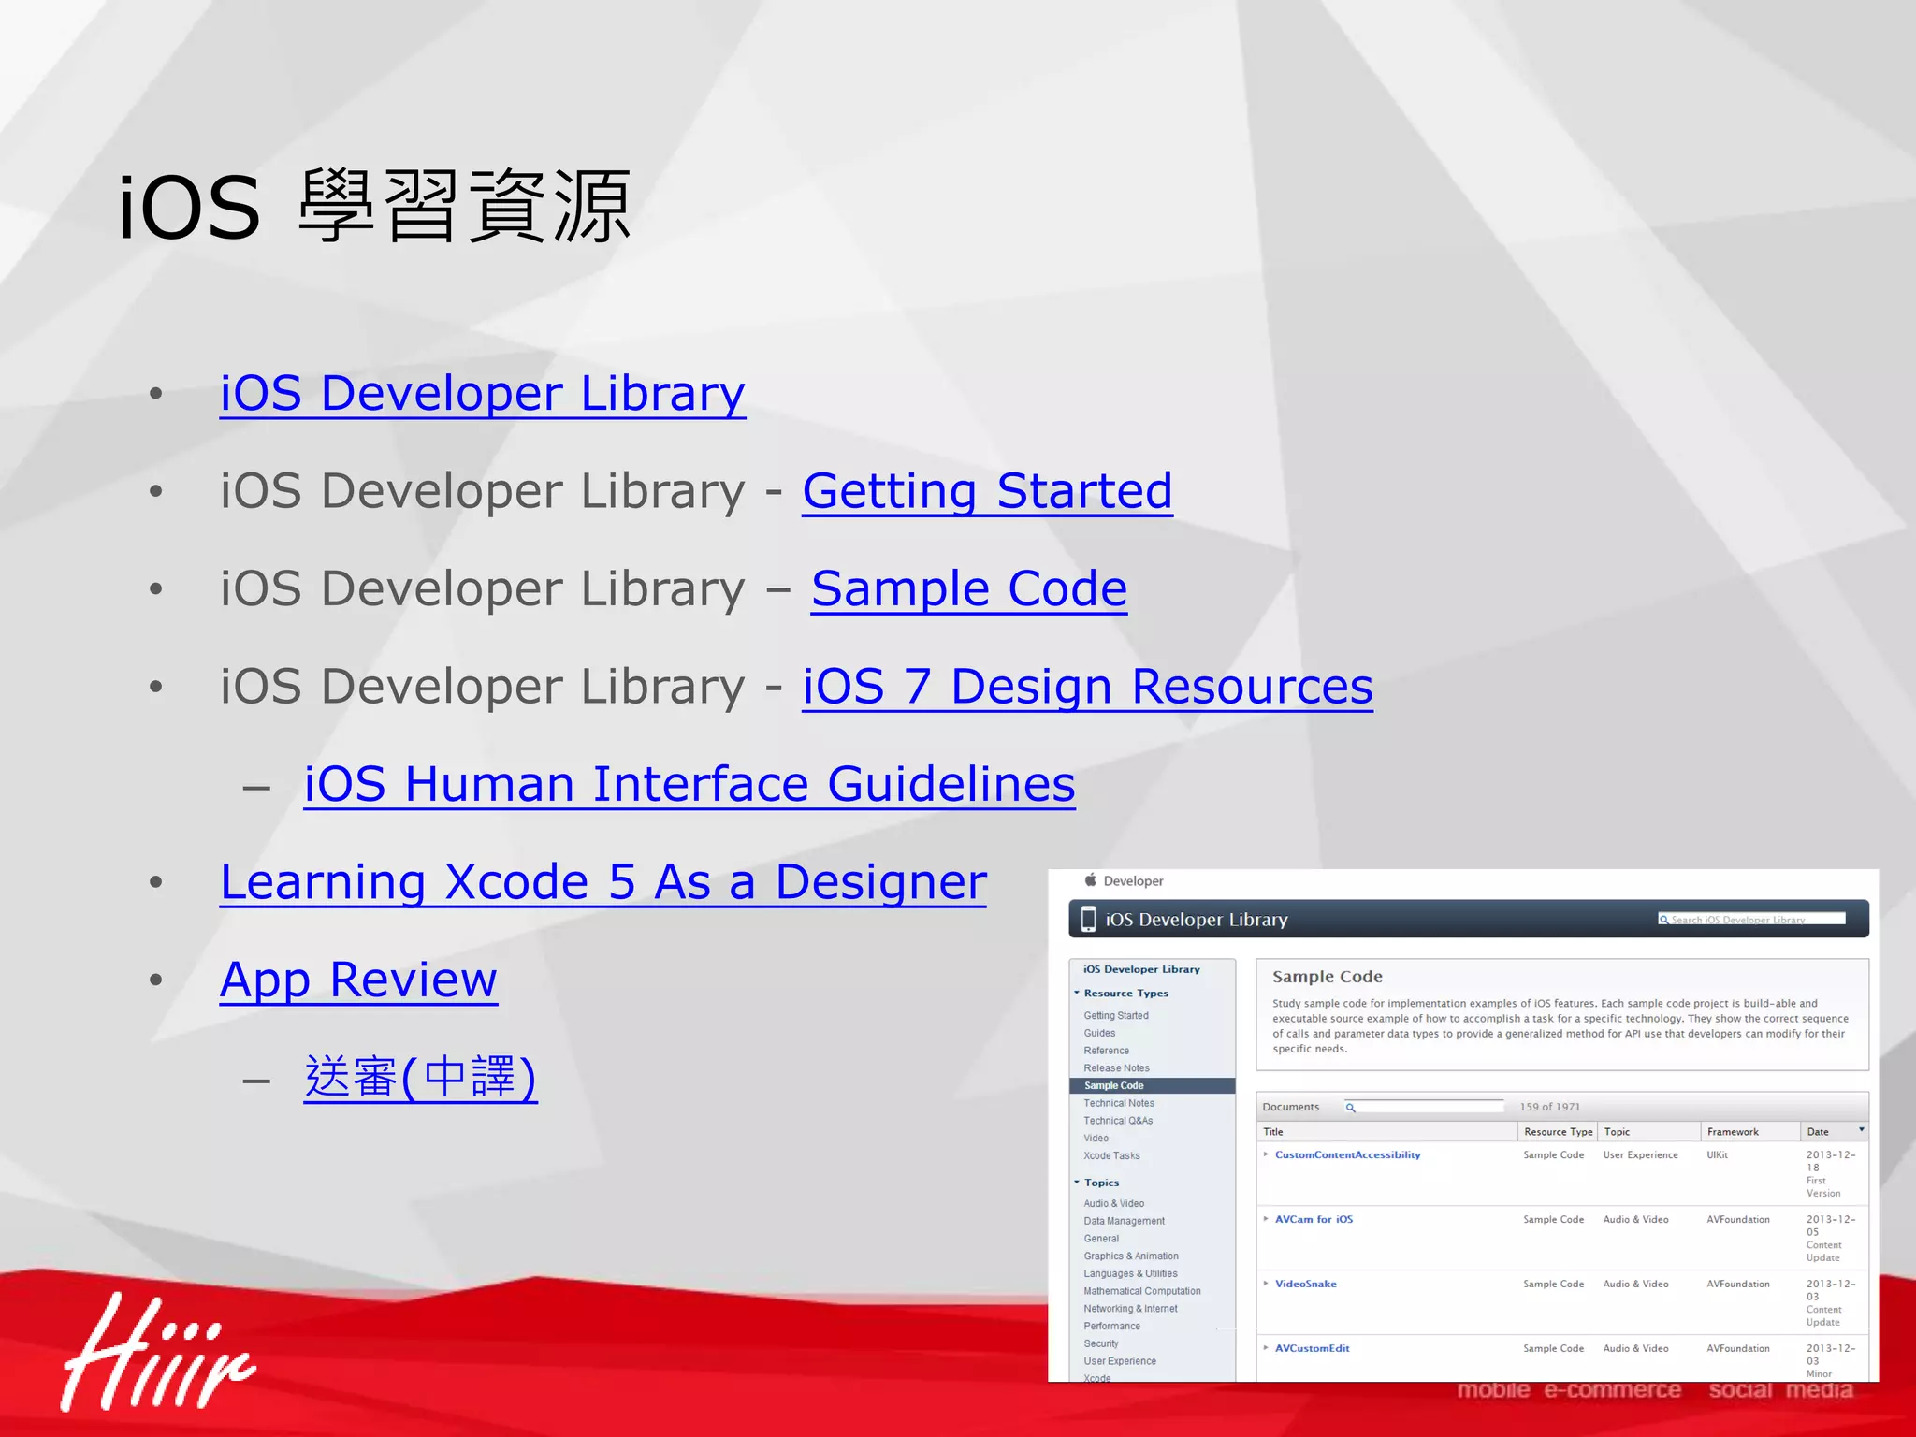Screen dimensions: 1916x1437
Task: Select the Security topic
Action: tap(1100, 1343)
